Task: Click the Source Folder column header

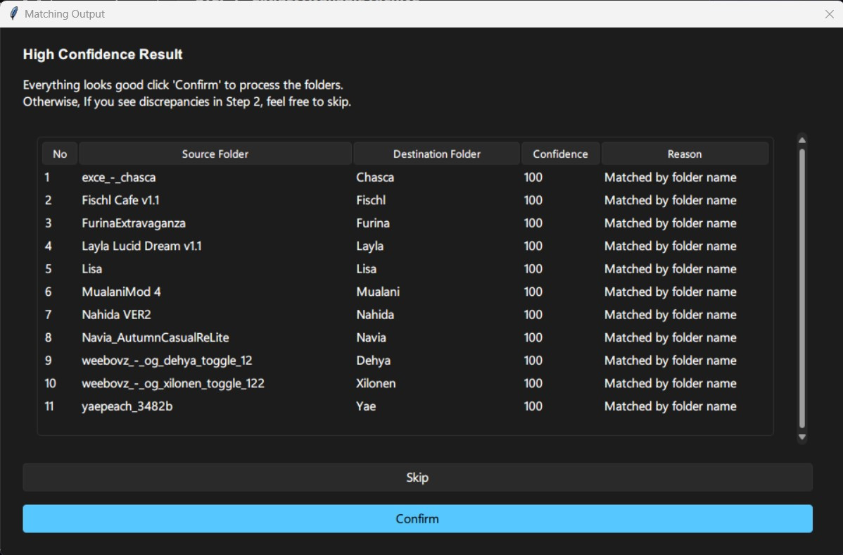Action: [215, 154]
